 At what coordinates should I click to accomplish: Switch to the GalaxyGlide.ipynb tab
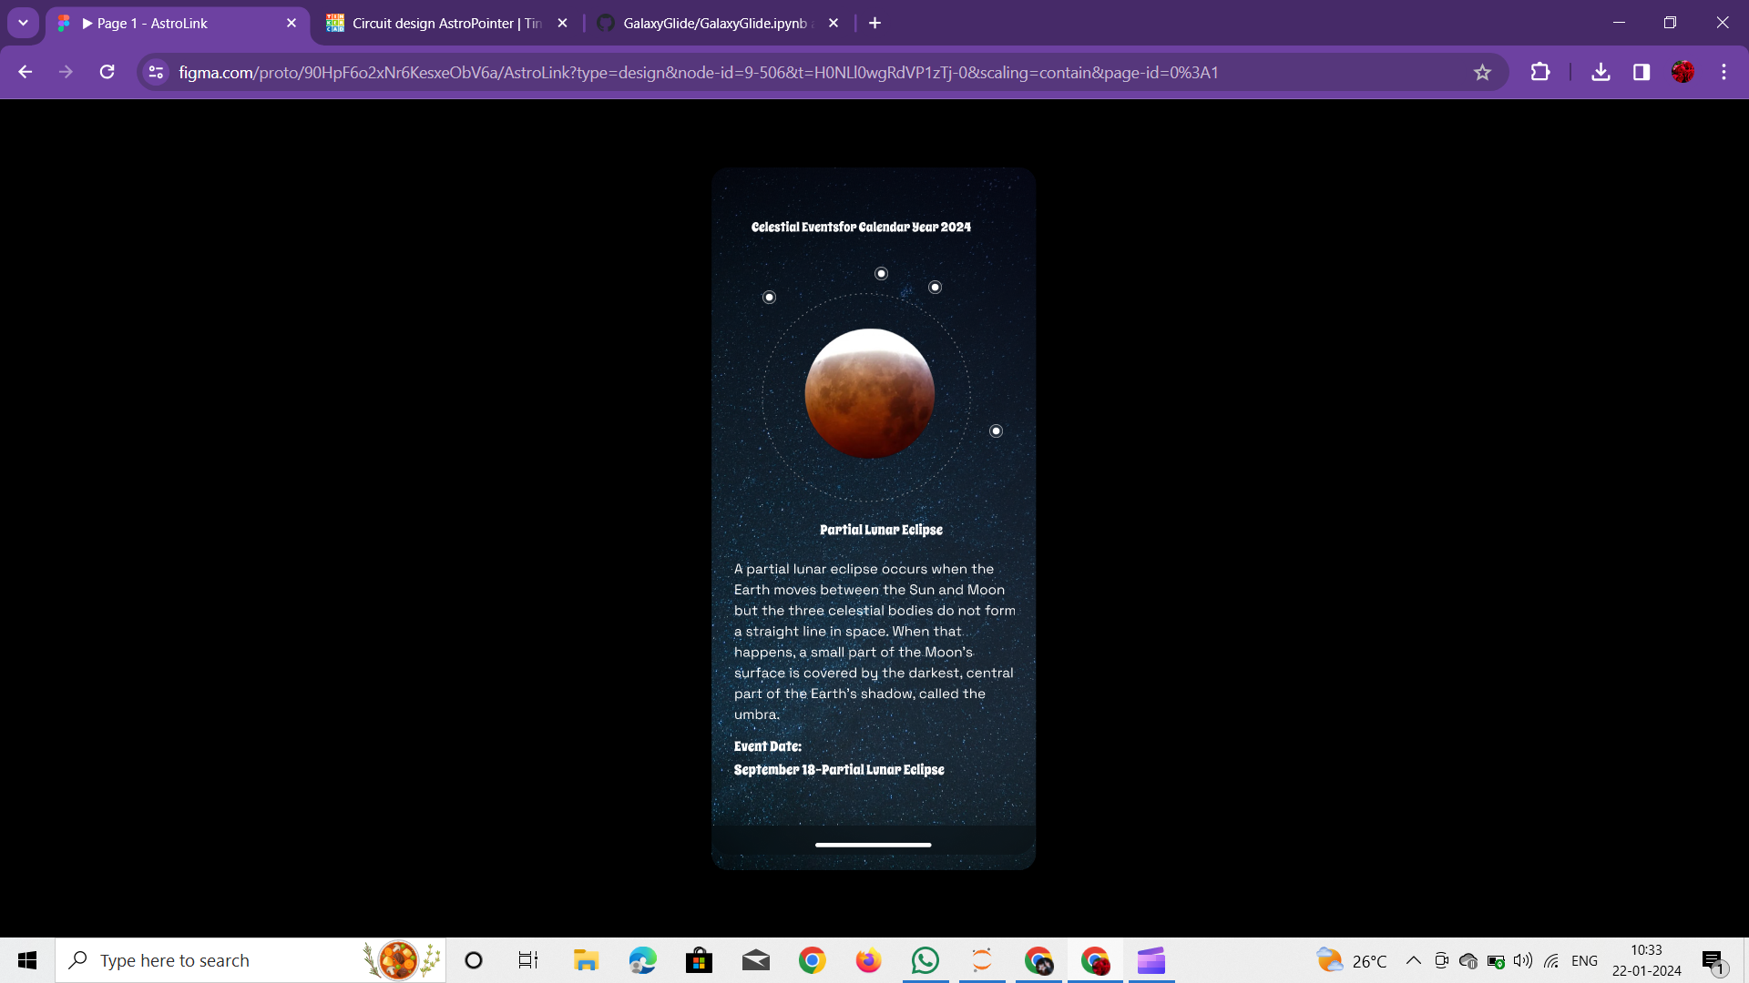point(715,23)
